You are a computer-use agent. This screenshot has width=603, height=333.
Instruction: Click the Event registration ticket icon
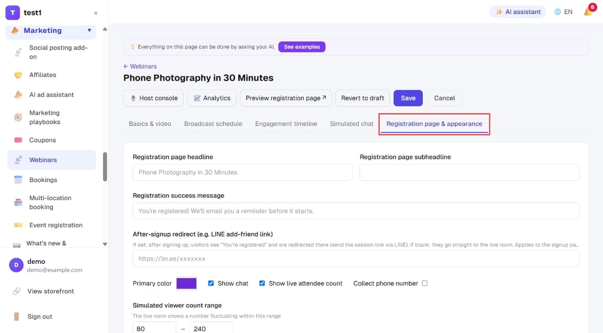point(18,225)
